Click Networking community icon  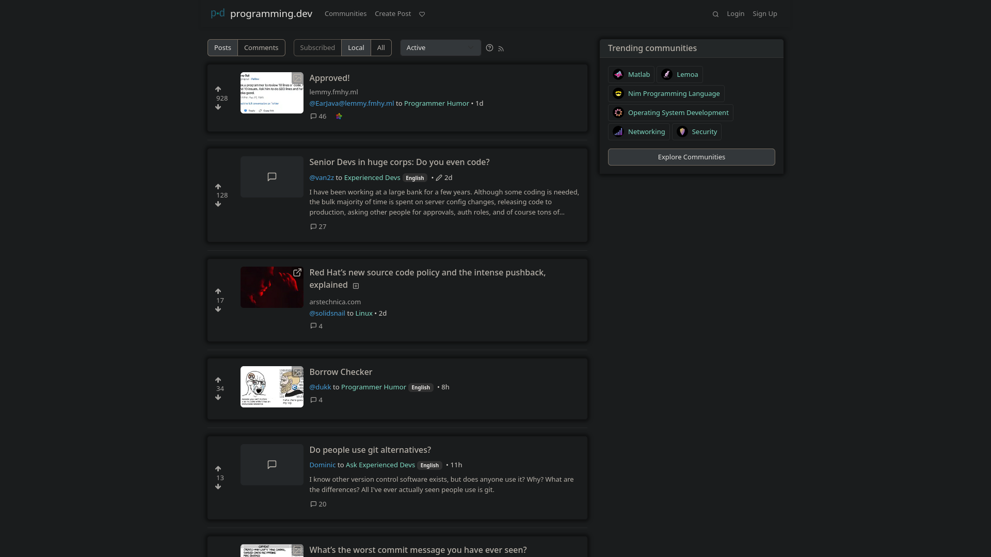618,132
